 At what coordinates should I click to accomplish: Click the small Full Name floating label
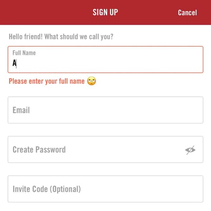click(x=24, y=53)
